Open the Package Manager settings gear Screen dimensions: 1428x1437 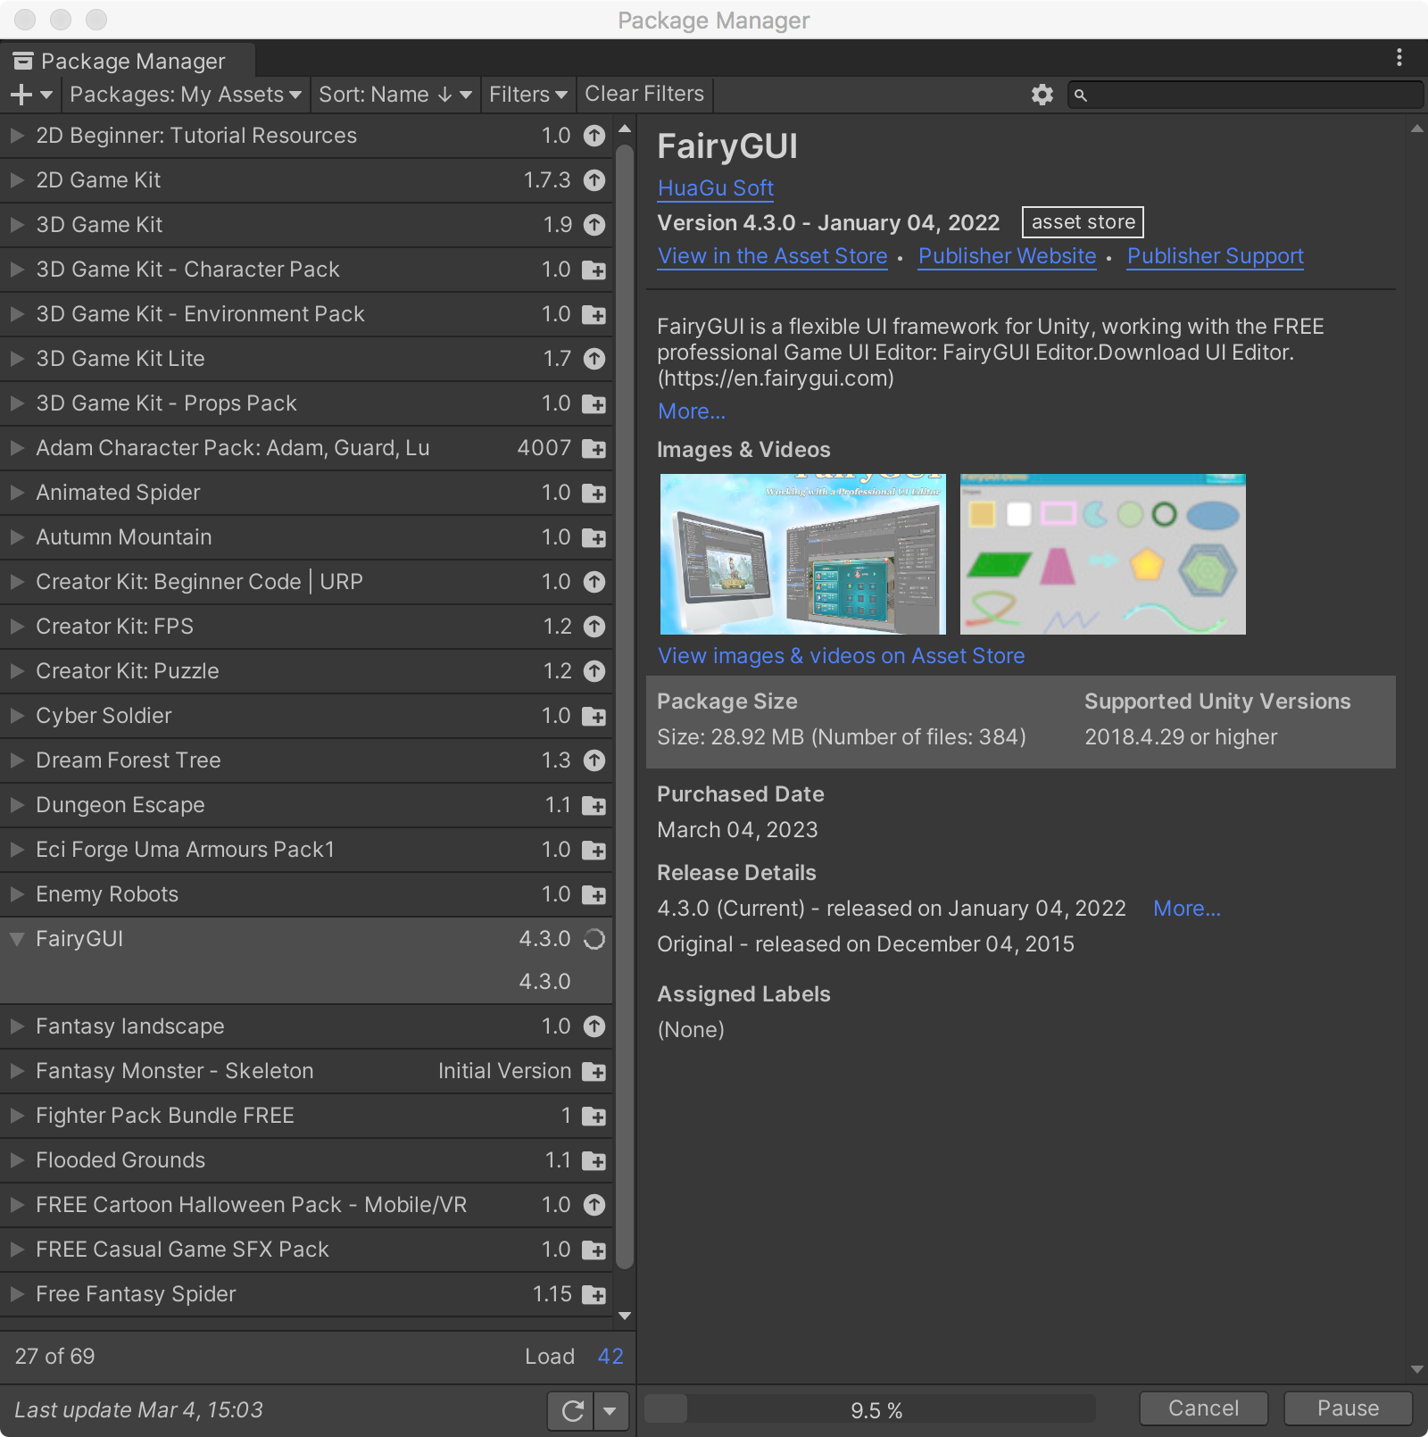tap(1042, 95)
